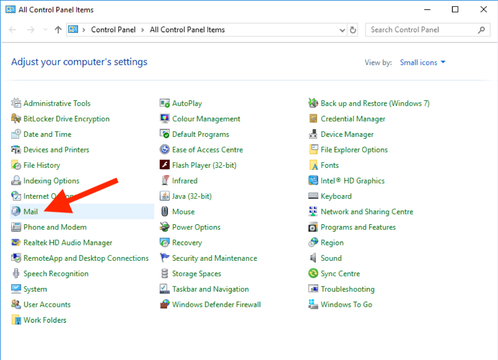The image size is (498, 360).
Task: Open the Recovery link
Action: pos(187,243)
